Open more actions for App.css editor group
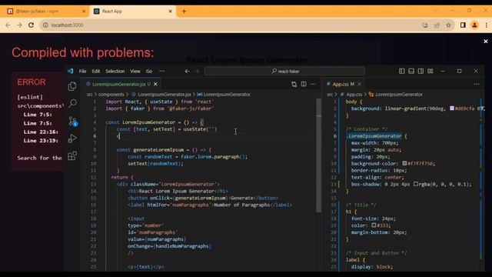Viewport: 492px width, 277px height. tap(477, 84)
